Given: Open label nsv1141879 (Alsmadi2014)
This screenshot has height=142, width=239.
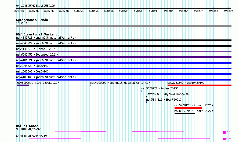Looking at the screenshot, I should click(x=35, y=49).
